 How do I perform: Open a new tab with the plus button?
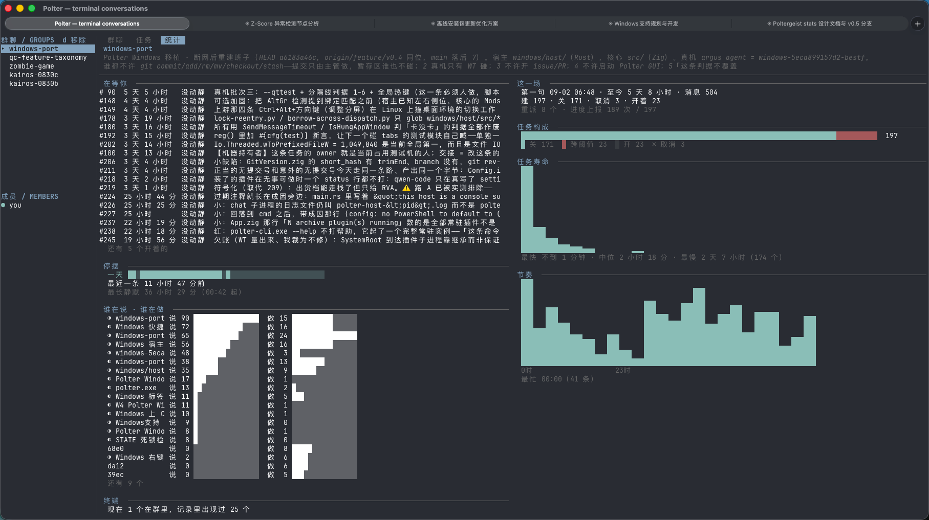(918, 24)
